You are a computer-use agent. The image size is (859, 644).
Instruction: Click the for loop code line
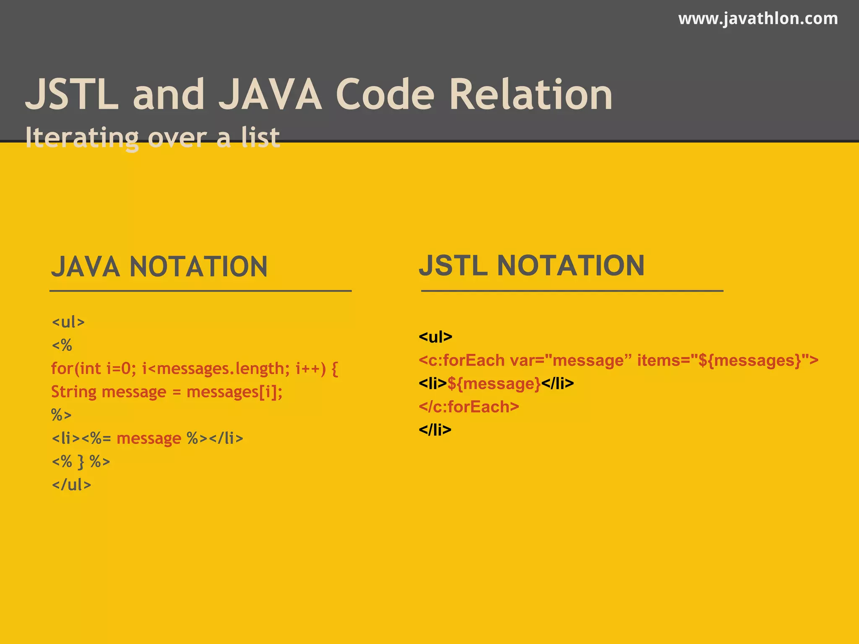click(194, 369)
